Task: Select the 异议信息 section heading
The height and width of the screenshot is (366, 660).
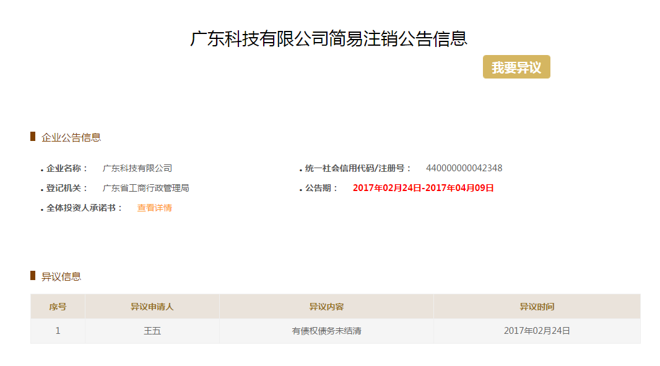Action: click(x=61, y=276)
